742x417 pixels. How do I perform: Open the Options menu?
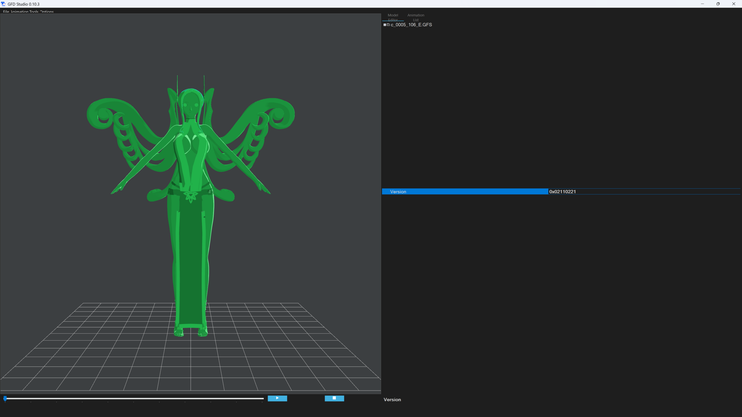click(x=47, y=12)
